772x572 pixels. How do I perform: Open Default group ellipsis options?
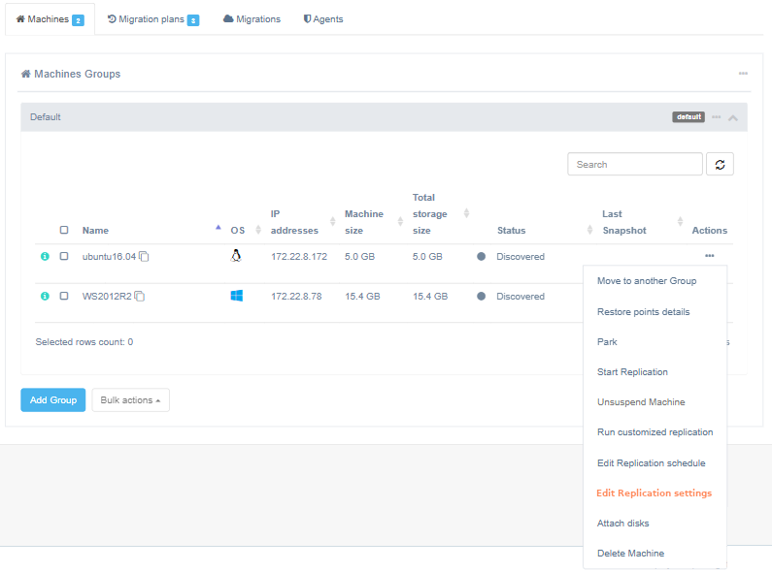[x=717, y=117]
